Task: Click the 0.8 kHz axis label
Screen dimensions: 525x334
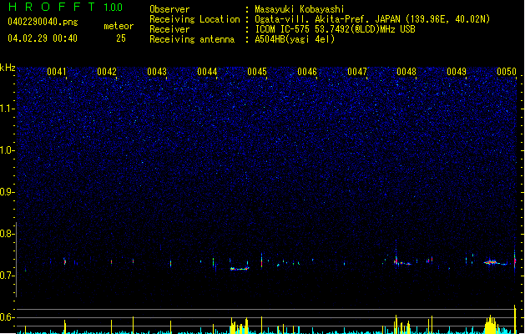Action: tap(8, 234)
